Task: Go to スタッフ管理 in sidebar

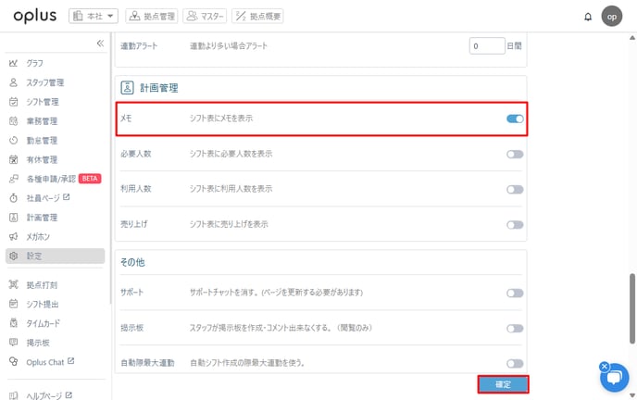Action: (x=44, y=82)
